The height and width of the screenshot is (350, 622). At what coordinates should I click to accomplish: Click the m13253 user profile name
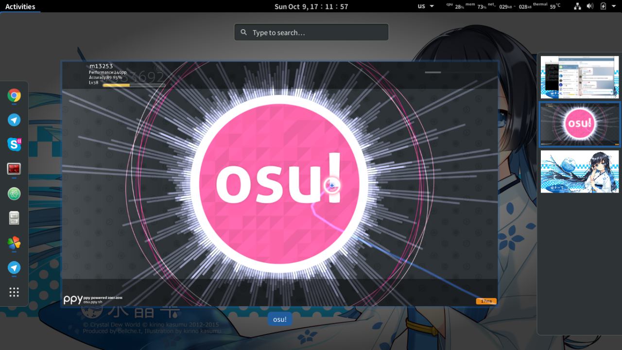(x=101, y=66)
